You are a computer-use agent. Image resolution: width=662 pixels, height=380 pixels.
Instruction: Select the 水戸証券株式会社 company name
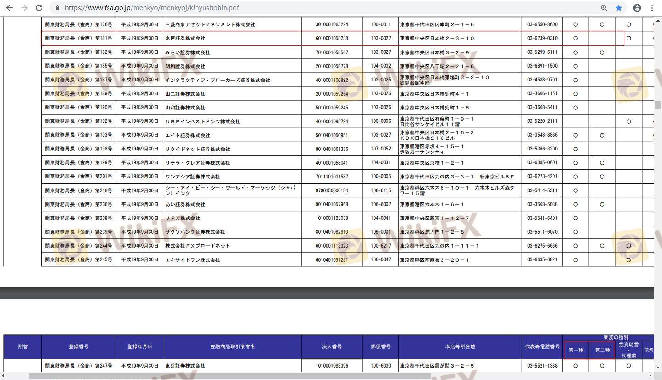click(185, 39)
